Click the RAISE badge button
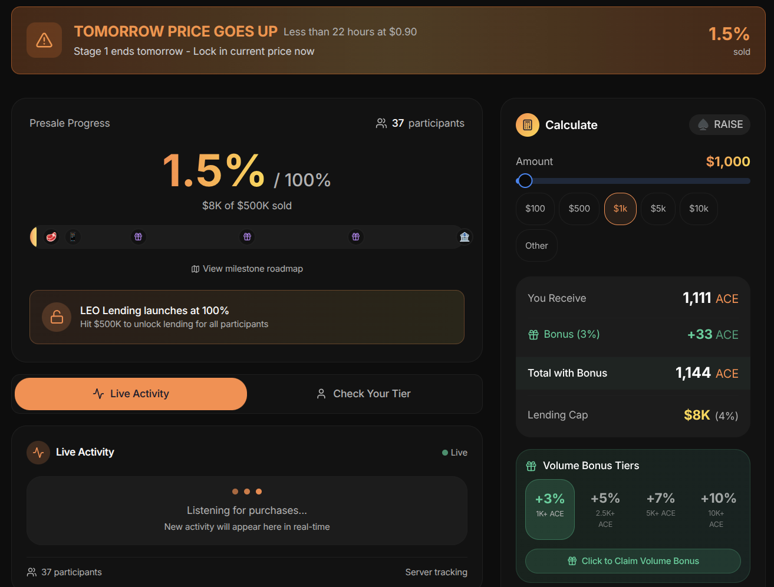 [x=720, y=124]
